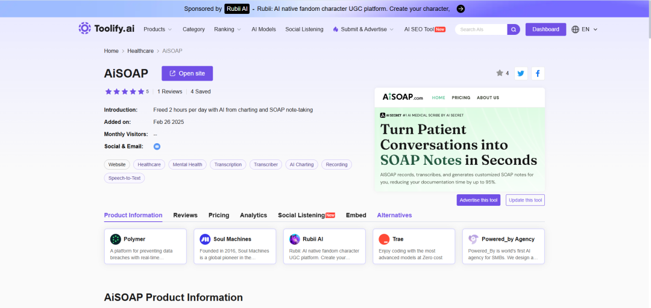This screenshot has height=308, width=651.
Task: Click the Rubii AI sponsor badge
Action: point(237,8)
